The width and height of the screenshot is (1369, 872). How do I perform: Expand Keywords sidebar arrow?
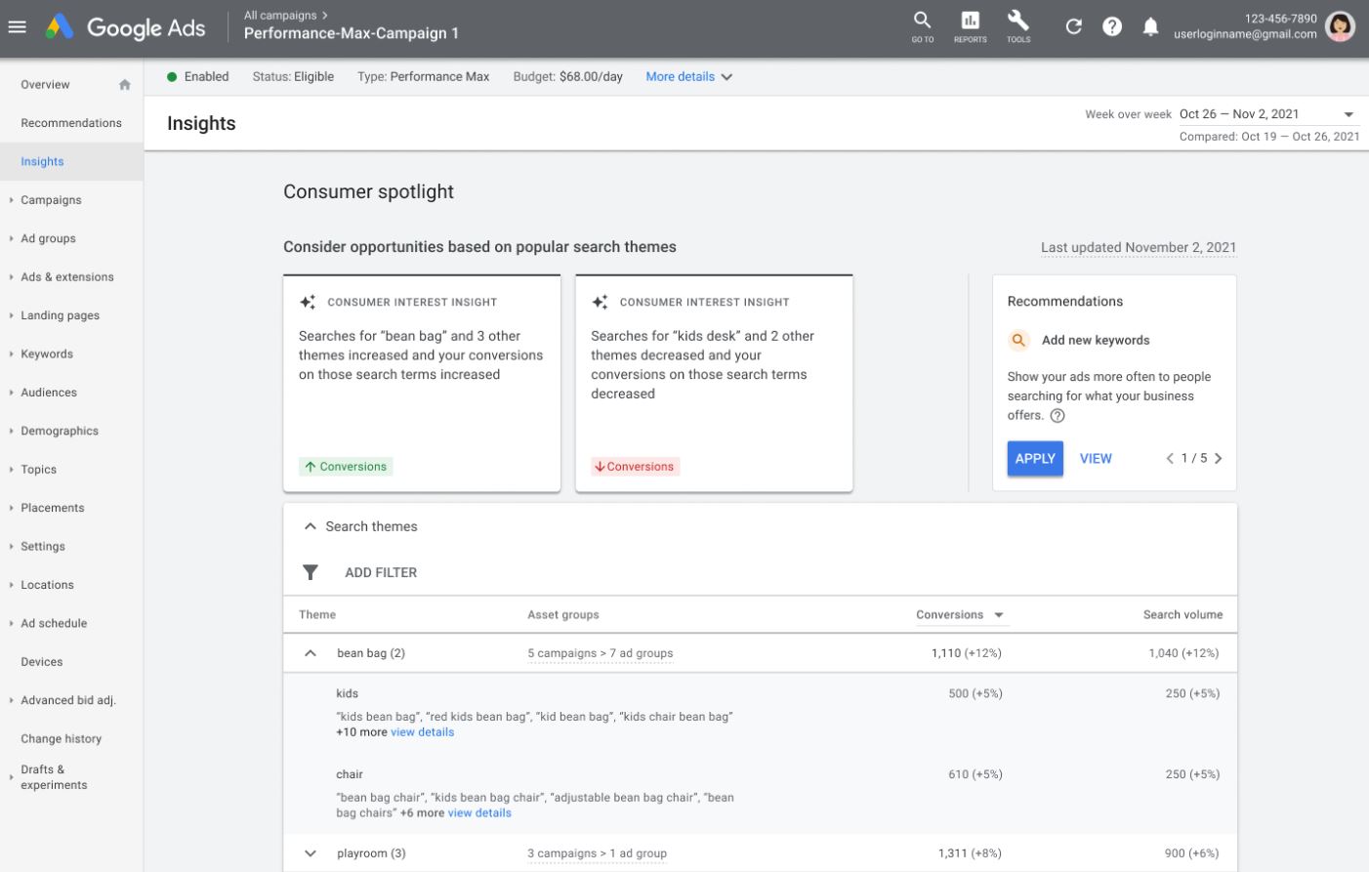pyautogui.click(x=11, y=354)
